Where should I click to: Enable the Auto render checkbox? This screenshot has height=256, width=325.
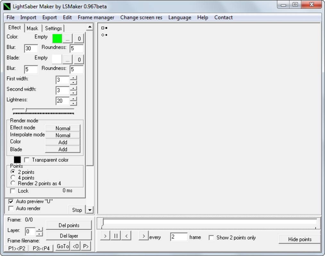(x=11, y=208)
